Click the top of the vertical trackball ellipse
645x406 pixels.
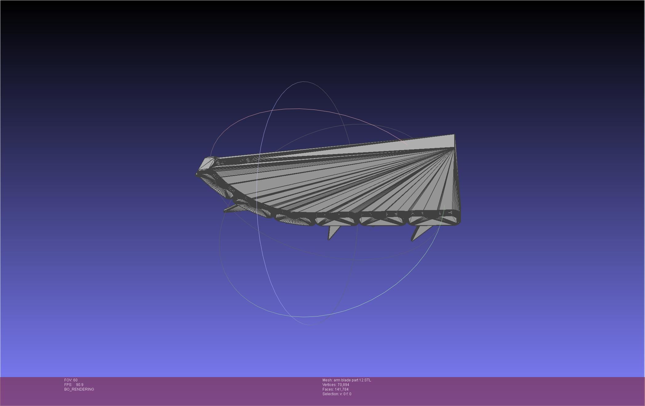(x=304, y=82)
